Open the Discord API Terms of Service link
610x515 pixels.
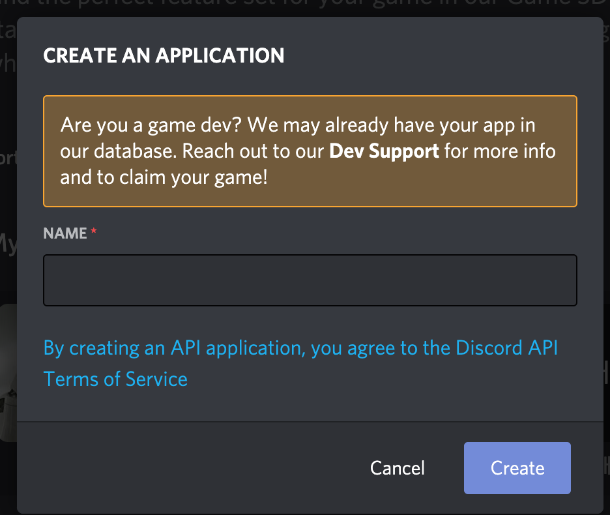tap(300, 364)
